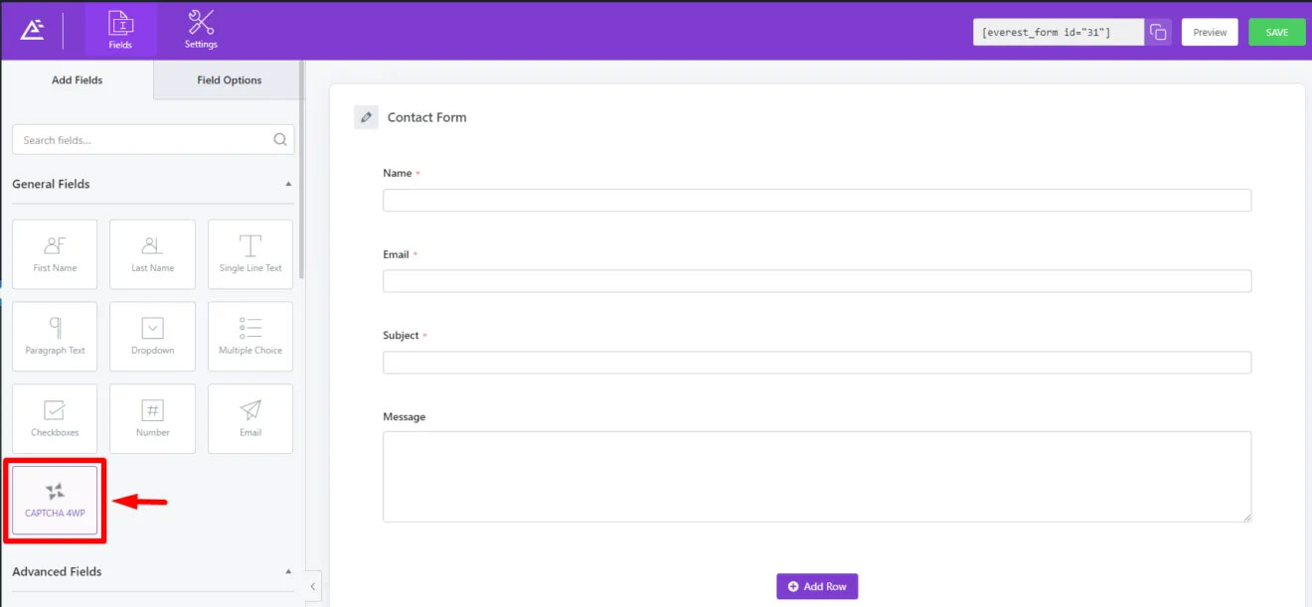Switch to Add Fields tab

78,80
